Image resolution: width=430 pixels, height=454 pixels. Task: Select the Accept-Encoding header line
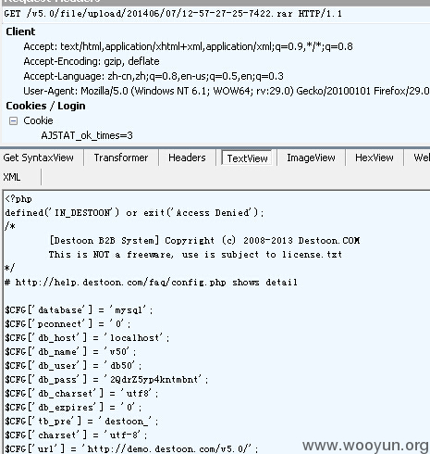point(92,61)
